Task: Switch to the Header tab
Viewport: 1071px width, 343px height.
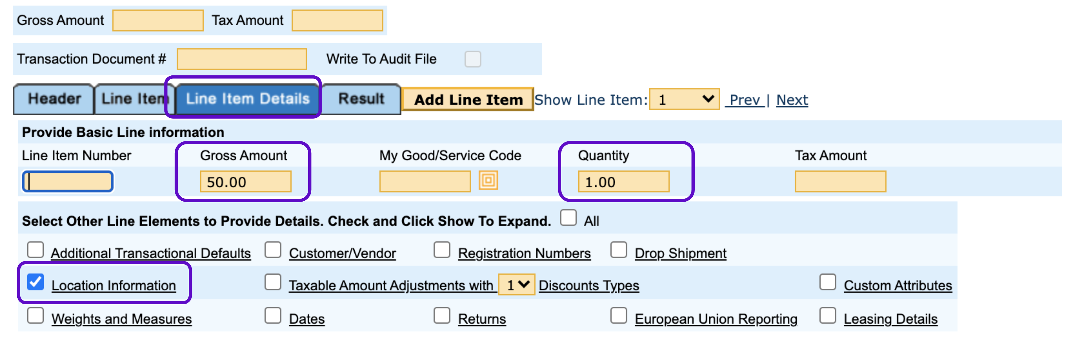Action: (54, 99)
